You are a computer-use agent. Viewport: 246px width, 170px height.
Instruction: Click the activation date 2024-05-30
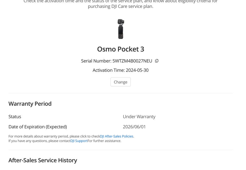[x=137, y=70]
